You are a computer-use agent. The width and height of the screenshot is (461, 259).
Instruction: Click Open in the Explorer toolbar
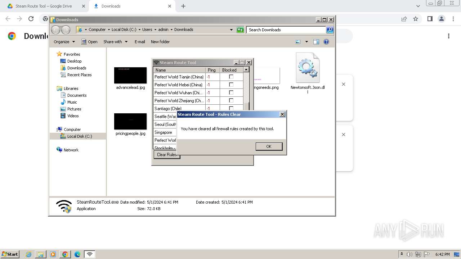click(x=89, y=42)
